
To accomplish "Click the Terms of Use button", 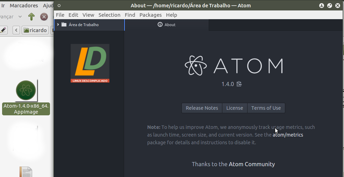I will coord(266,108).
